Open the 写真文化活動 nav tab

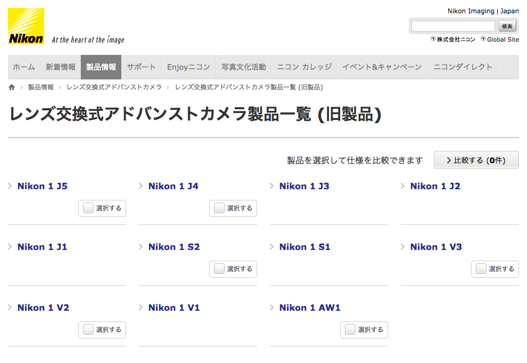tap(244, 67)
